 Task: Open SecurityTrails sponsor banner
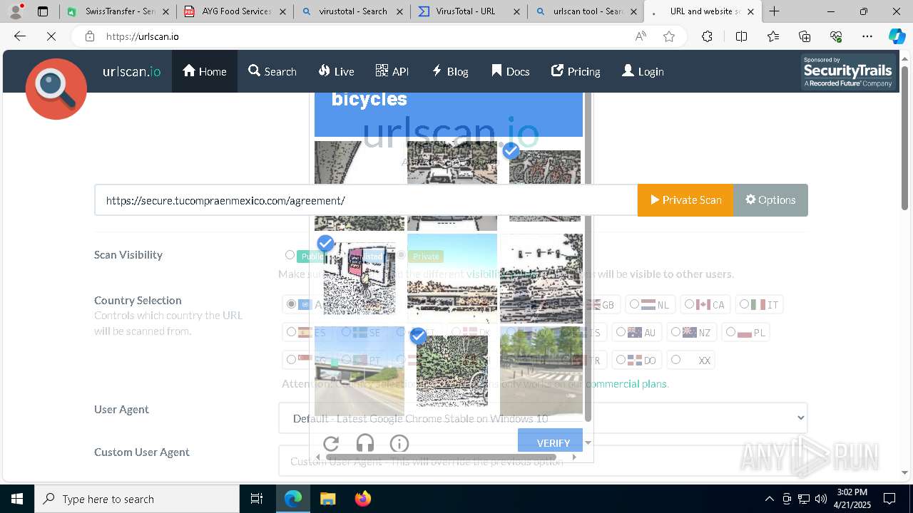848,72
